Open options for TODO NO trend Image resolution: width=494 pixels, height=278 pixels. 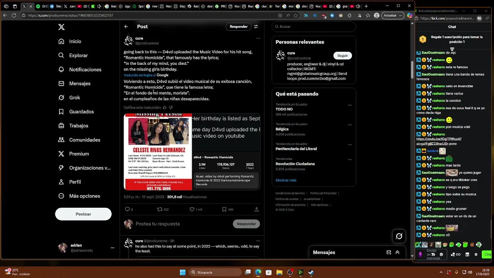click(350, 105)
